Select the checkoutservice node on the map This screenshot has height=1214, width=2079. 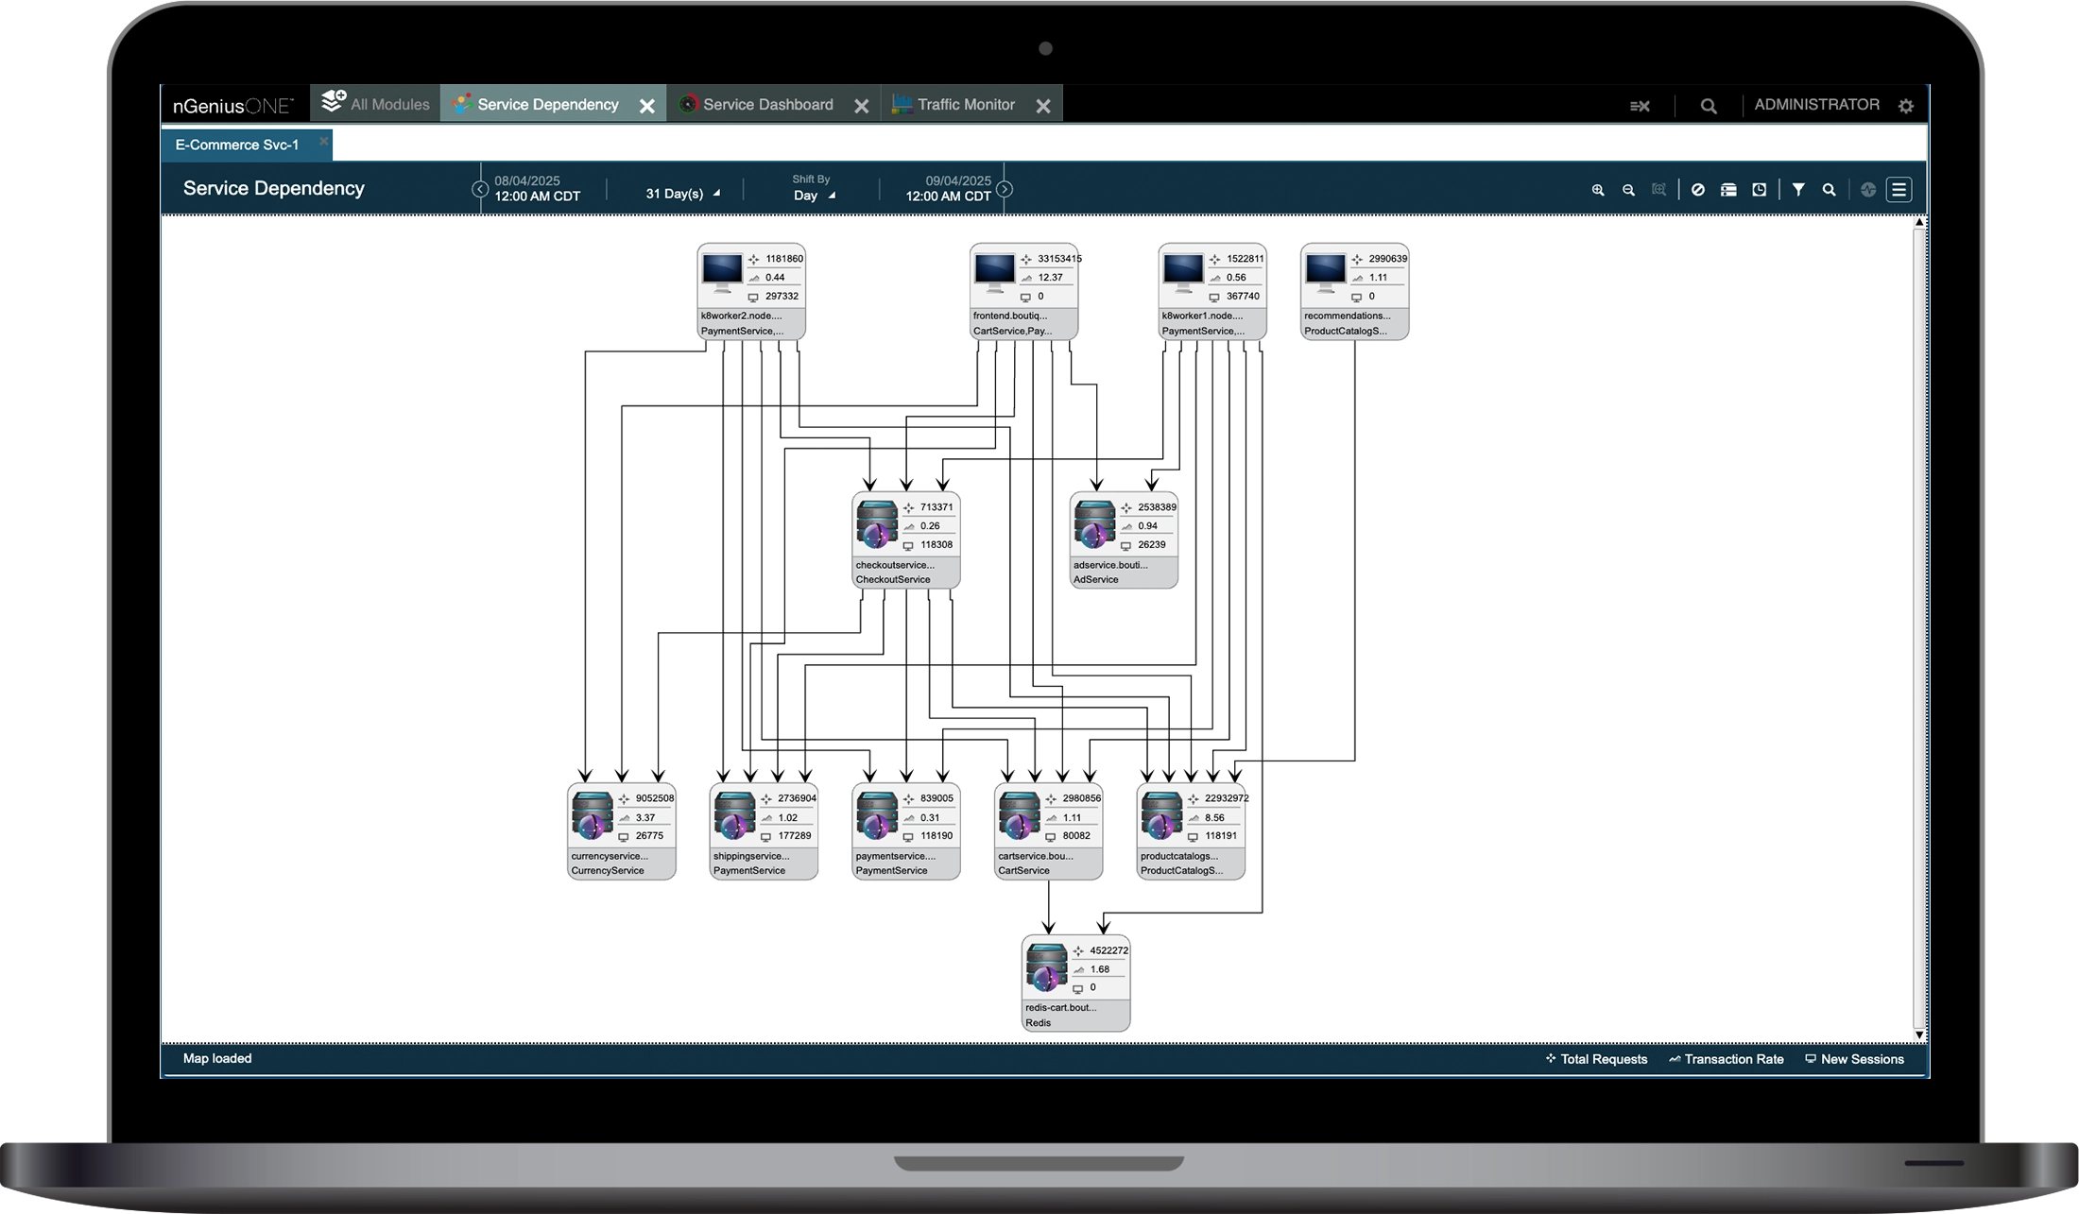click(904, 541)
